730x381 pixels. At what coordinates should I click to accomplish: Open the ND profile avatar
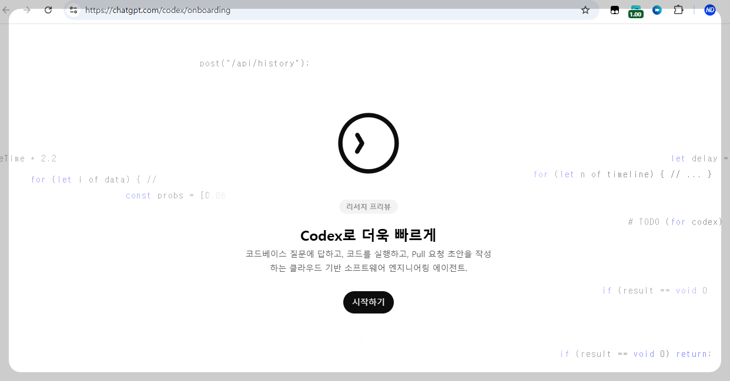(x=710, y=10)
